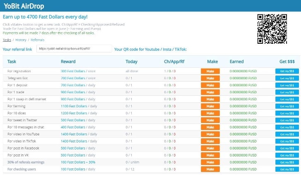Click Make button for Telegram Bot
Viewport: 301px width, 175px height.
pyautogui.click(x=210, y=78)
